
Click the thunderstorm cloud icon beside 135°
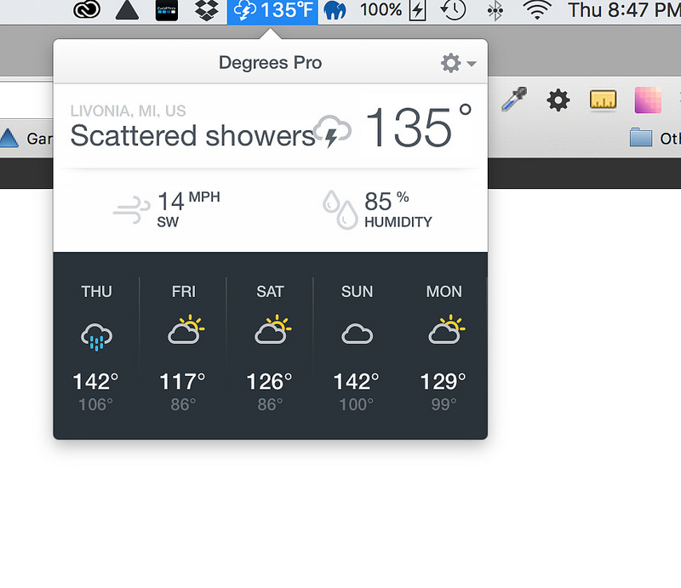click(332, 131)
